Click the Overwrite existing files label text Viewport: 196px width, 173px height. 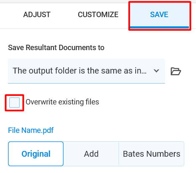[62, 102]
